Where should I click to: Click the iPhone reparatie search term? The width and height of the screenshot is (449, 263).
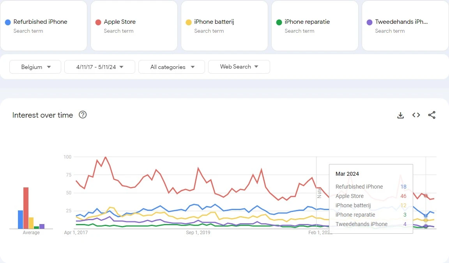point(307,22)
